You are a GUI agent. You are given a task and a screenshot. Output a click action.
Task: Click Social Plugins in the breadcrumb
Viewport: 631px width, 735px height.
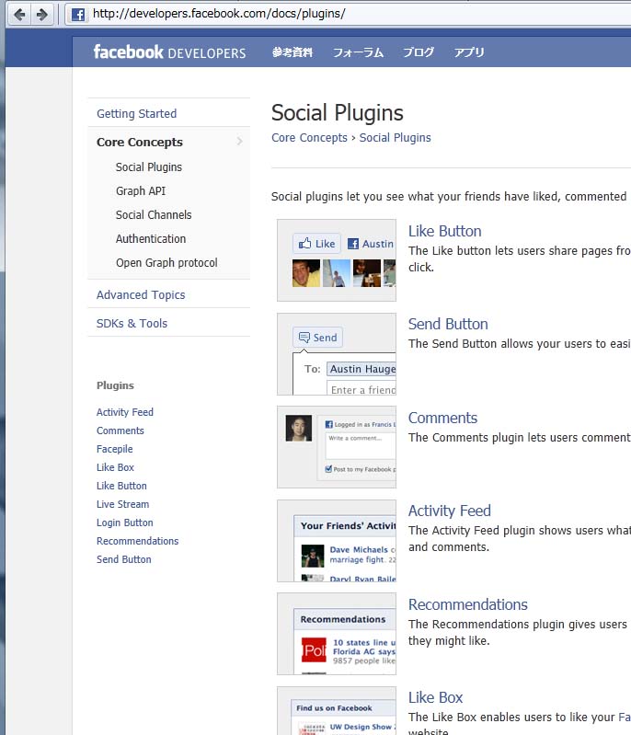pyautogui.click(x=395, y=138)
